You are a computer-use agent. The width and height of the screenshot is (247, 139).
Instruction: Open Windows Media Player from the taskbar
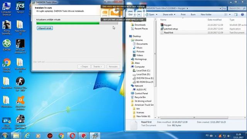point(38,136)
